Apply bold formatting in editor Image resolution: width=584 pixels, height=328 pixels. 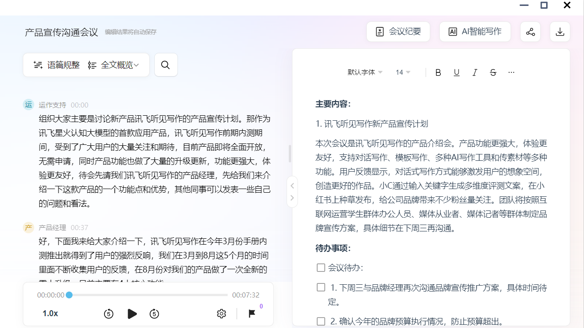tap(438, 72)
